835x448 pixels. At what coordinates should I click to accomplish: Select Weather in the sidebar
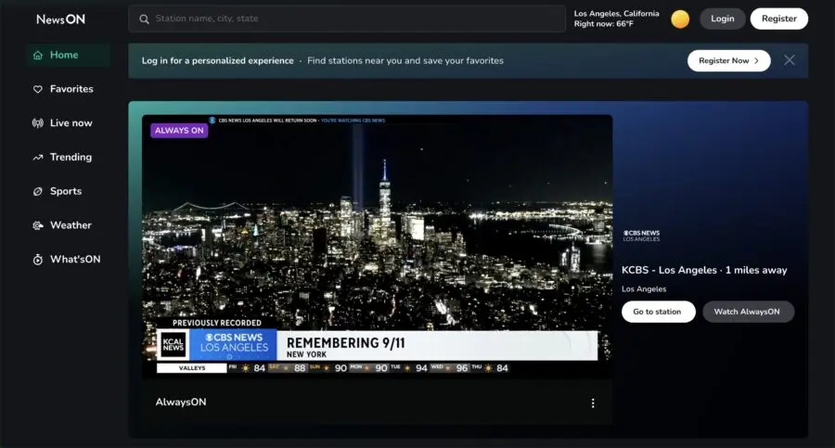click(x=71, y=225)
